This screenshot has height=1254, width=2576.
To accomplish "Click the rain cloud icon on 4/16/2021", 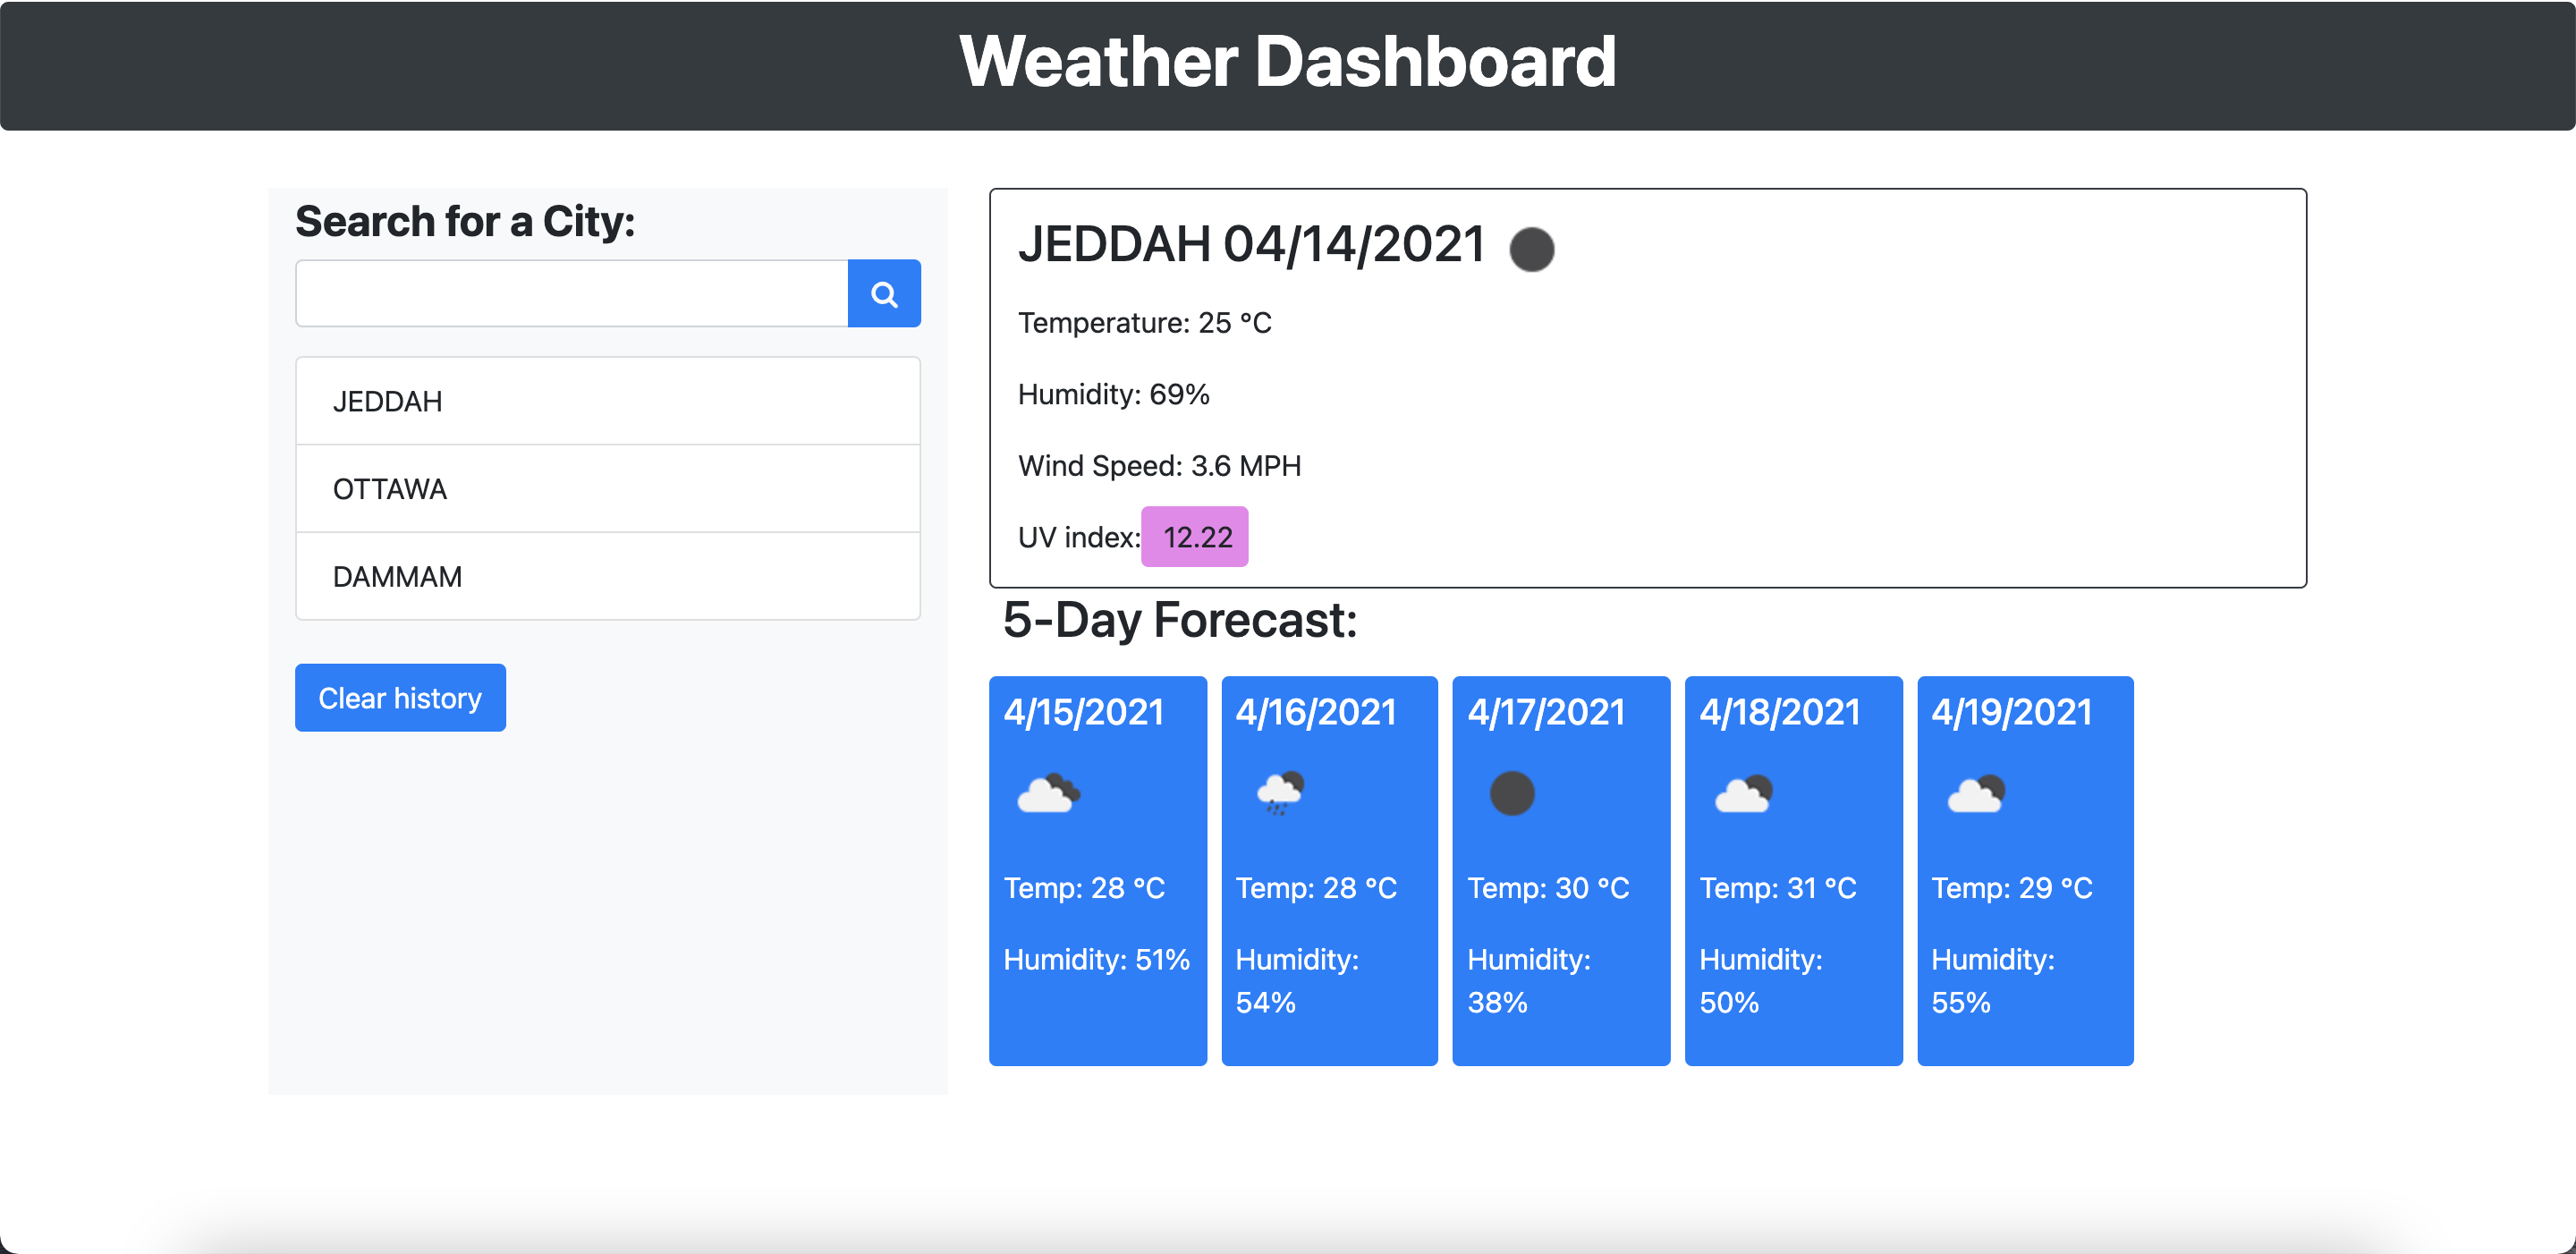I will 1280,794.
